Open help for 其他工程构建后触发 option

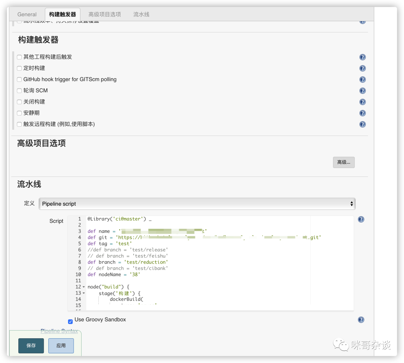362,57
